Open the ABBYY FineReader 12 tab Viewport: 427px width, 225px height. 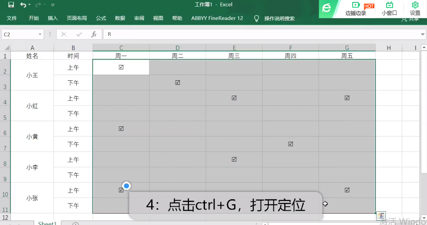click(217, 18)
